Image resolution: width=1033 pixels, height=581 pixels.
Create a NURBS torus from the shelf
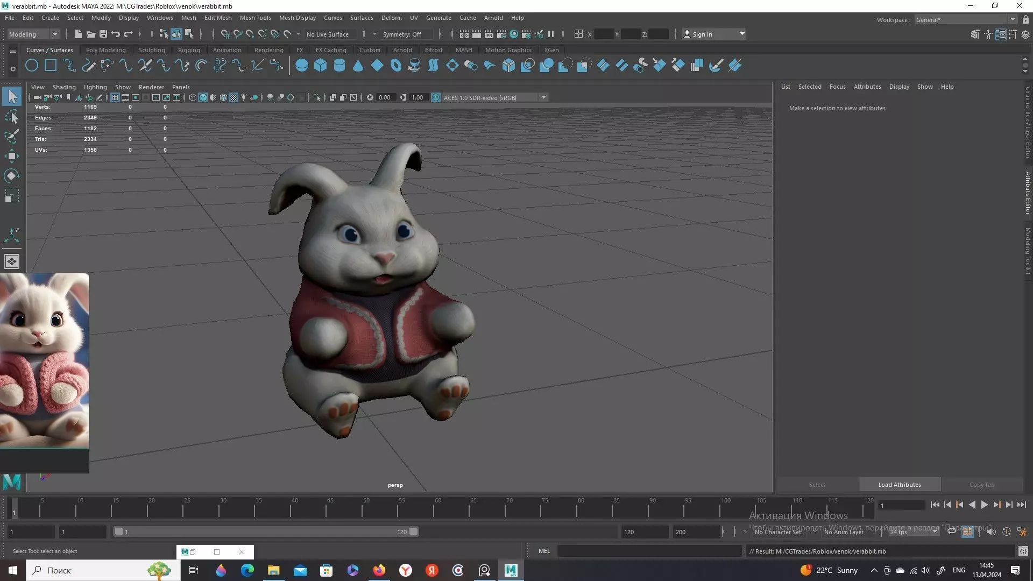click(x=396, y=66)
